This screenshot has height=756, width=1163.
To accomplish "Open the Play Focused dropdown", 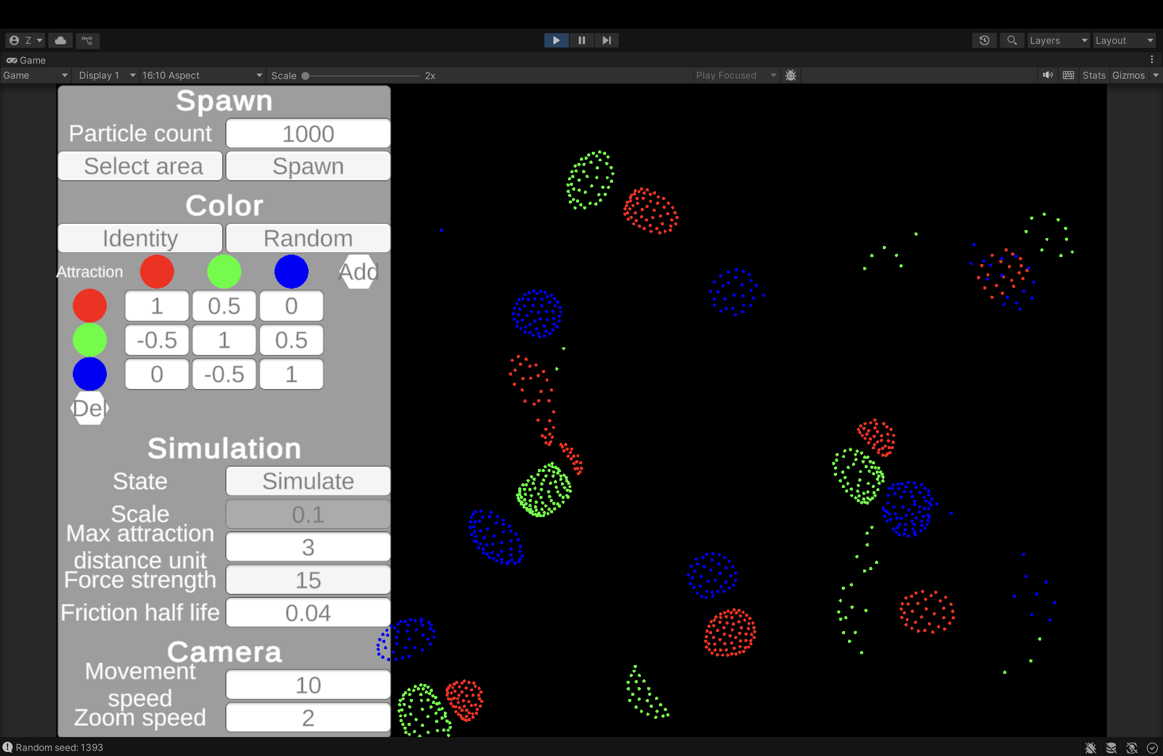I will click(735, 75).
